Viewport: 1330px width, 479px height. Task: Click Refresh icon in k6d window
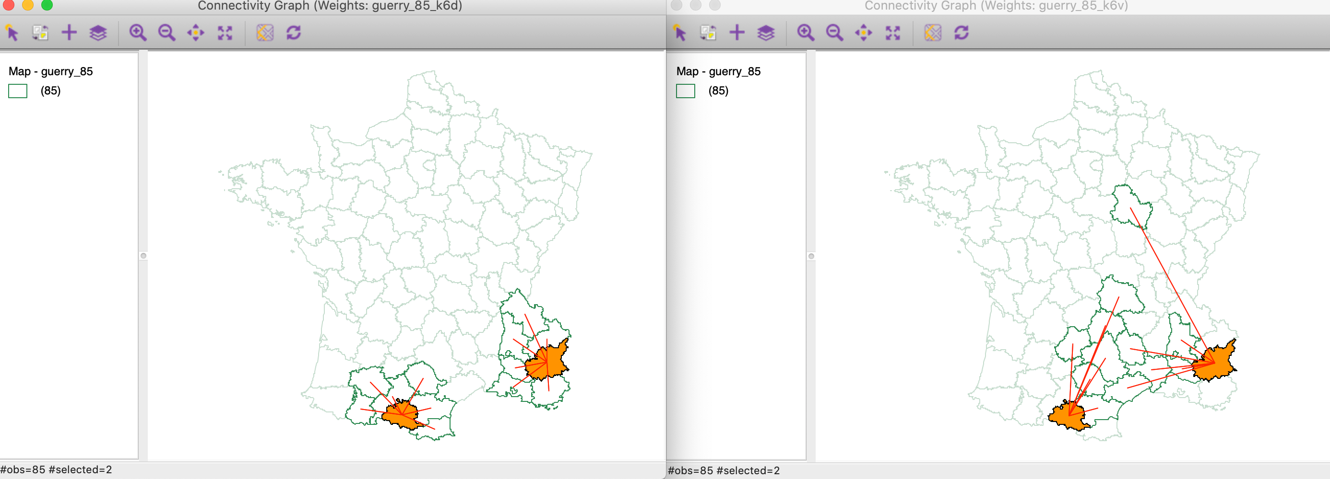[x=294, y=33]
